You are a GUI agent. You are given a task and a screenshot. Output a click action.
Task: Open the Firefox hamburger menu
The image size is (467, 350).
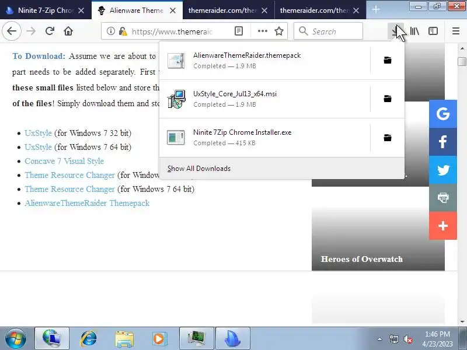(456, 31)
